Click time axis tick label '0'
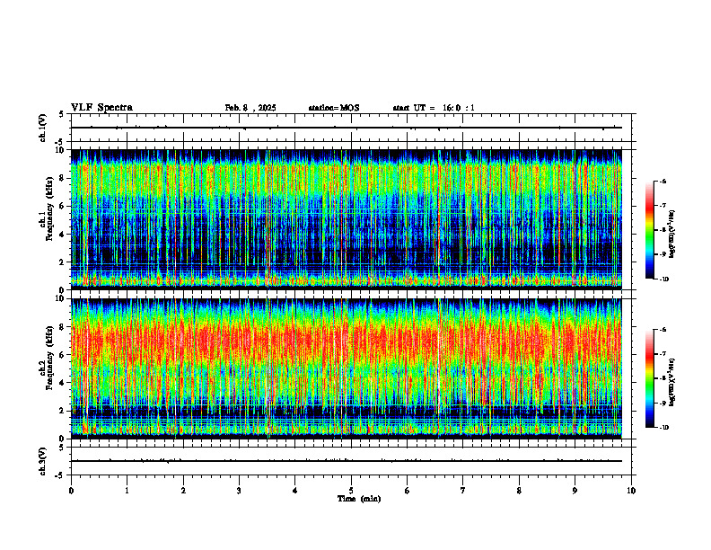This screenshot has height=550, width=711. [x=71, y=491]
